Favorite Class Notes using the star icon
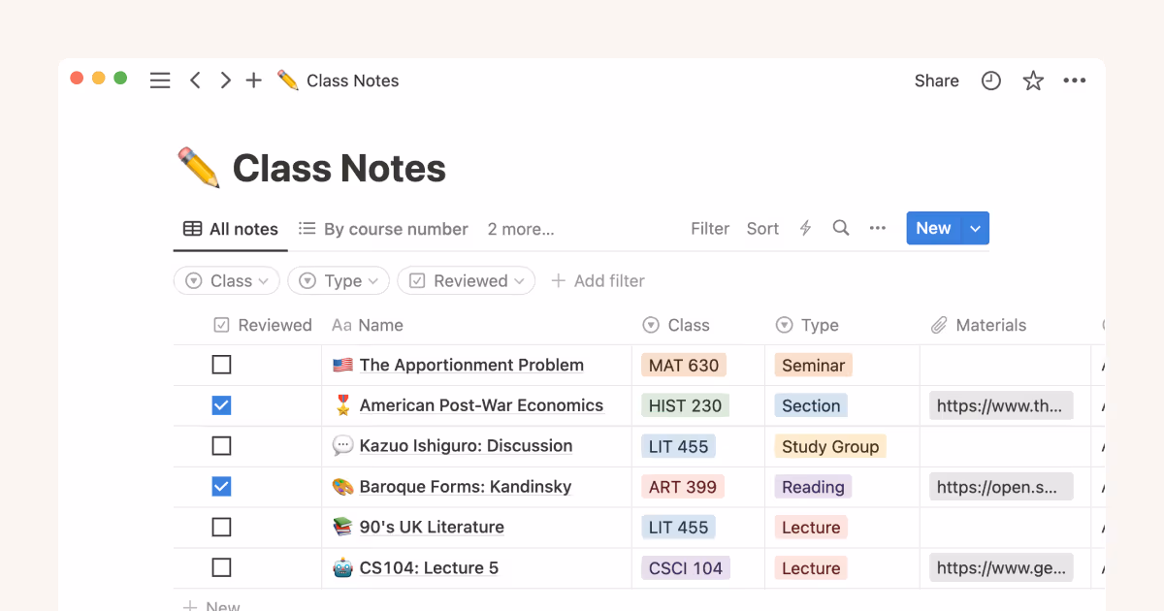The image size is (1164, 611). coord(1033,80)
